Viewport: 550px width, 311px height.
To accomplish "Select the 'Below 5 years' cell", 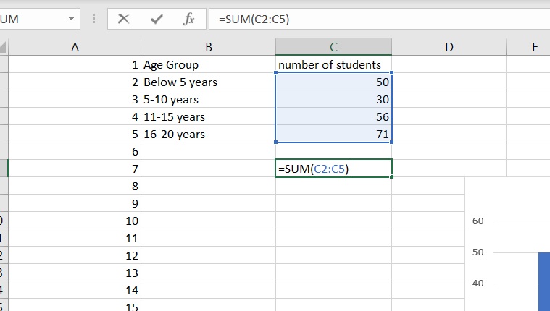I will point(209,82).
